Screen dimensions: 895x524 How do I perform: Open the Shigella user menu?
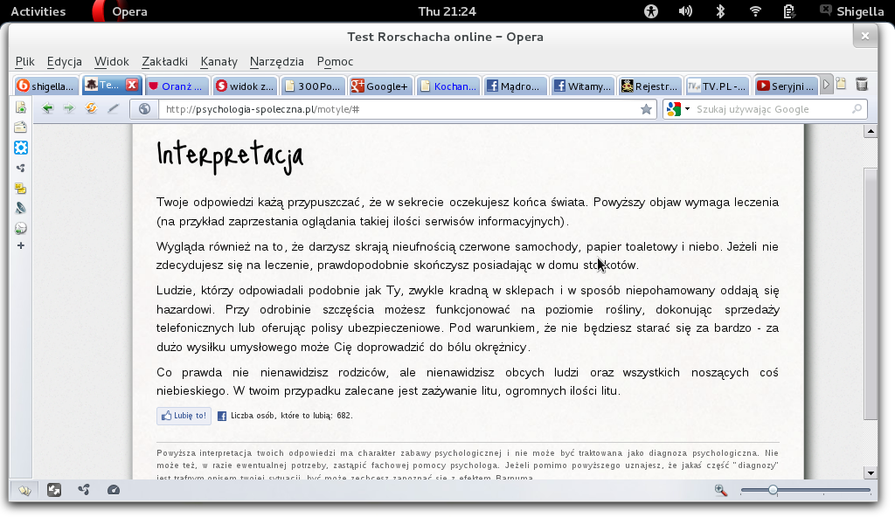point(851,11)
